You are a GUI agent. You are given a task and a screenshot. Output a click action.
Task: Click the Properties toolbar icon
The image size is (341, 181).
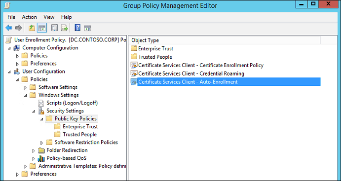54,28
